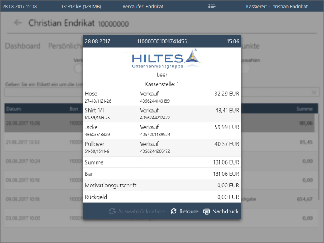Viewport: 324px width, 243px height.
Task: Sort by the Summe column header
Action: point(304,109)
